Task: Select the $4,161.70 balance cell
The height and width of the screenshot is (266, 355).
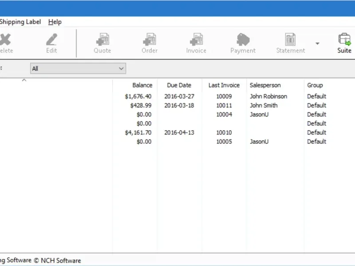Action: point(138,133)
